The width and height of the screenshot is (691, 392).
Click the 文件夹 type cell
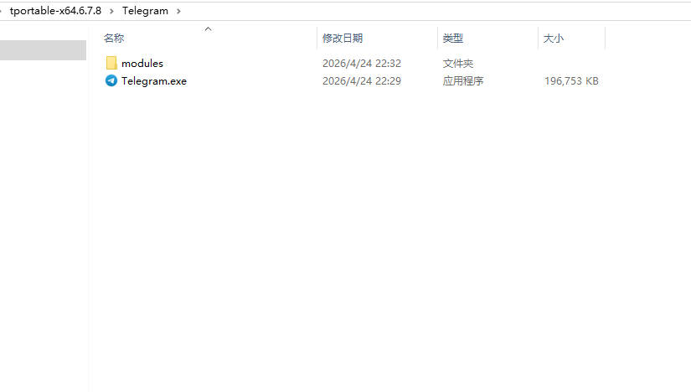[458, 64]
